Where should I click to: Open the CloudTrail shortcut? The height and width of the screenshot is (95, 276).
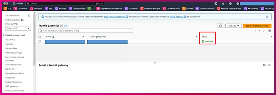36,8
